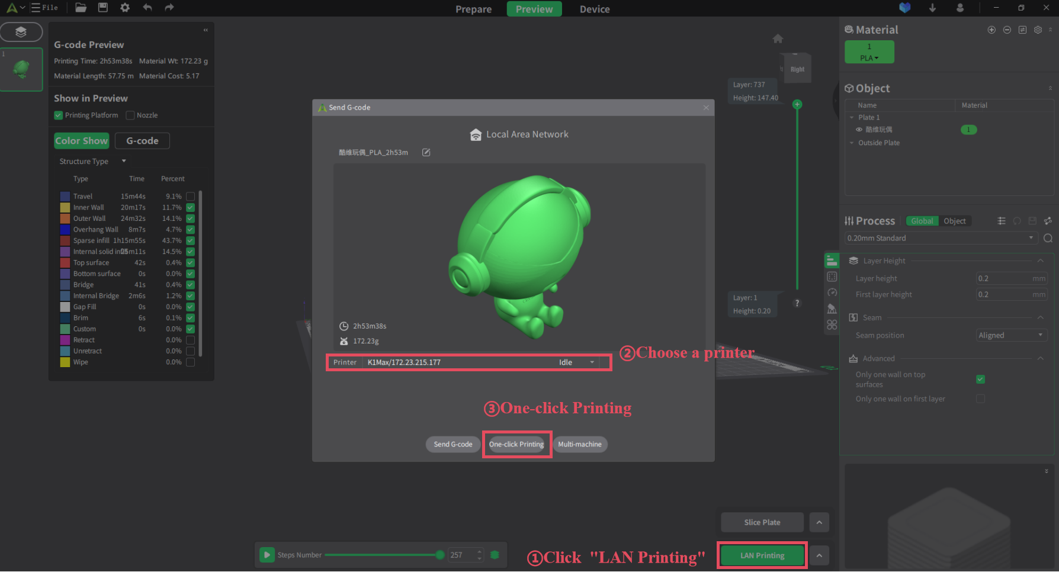
Task: Click the home view icon above cube
Action: [x=778, y=39]
